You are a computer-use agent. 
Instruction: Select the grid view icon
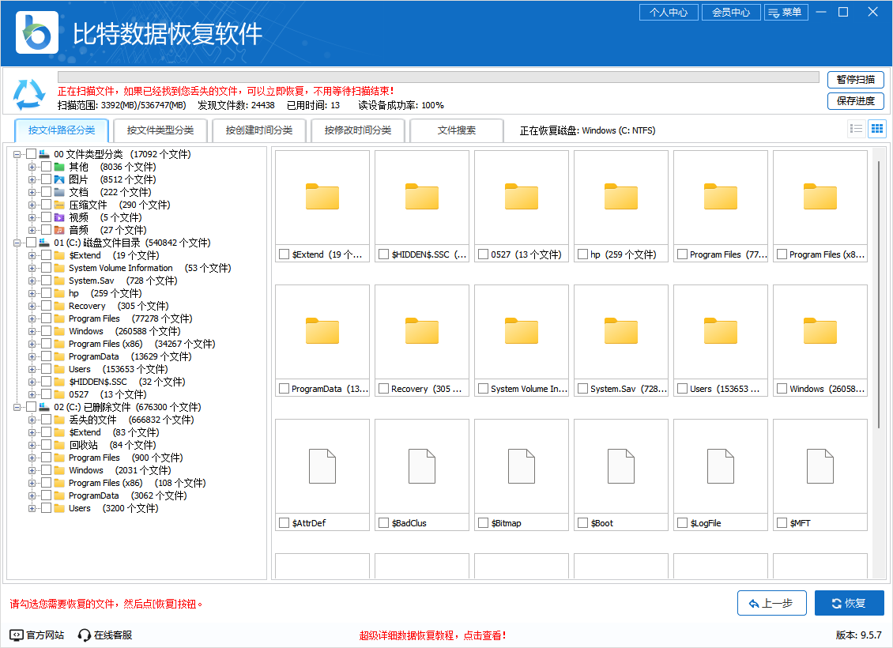point(877,129)
